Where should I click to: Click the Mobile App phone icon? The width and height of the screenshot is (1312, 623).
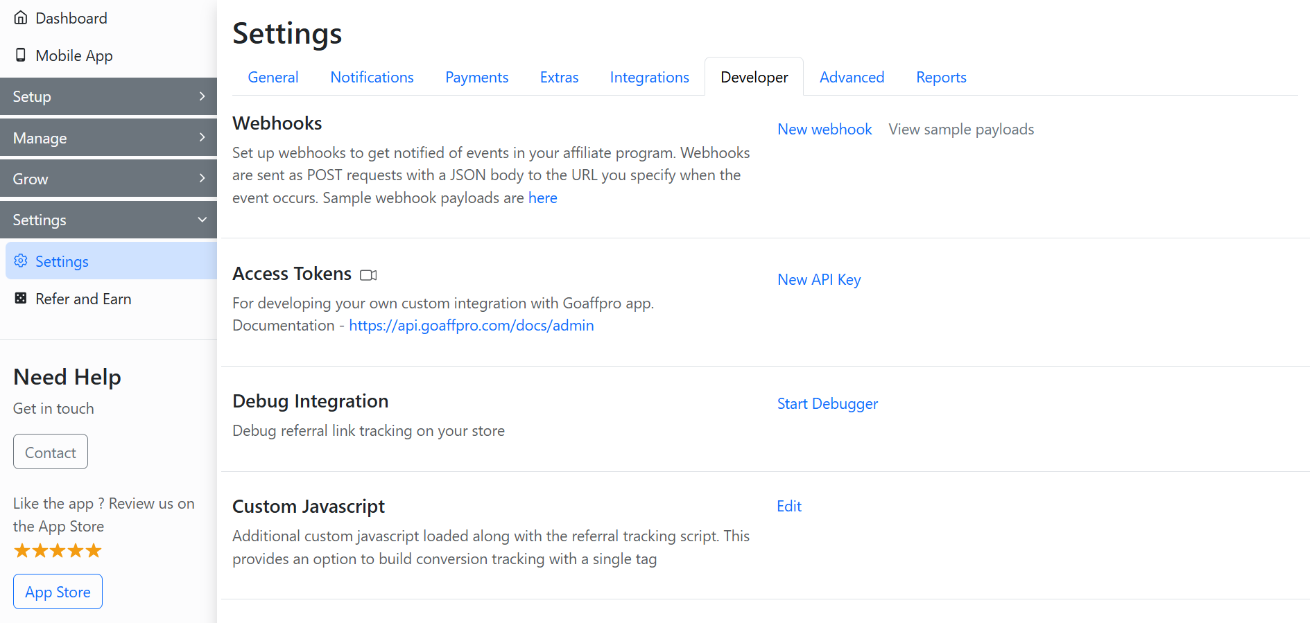click(21, 55)
